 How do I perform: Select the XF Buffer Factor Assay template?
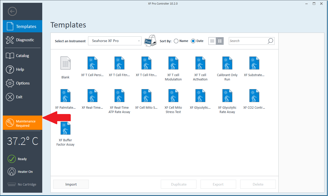[65, 129]
